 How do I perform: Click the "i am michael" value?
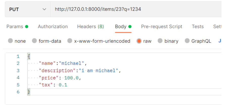pyautogui.click(x=98, y=71)
